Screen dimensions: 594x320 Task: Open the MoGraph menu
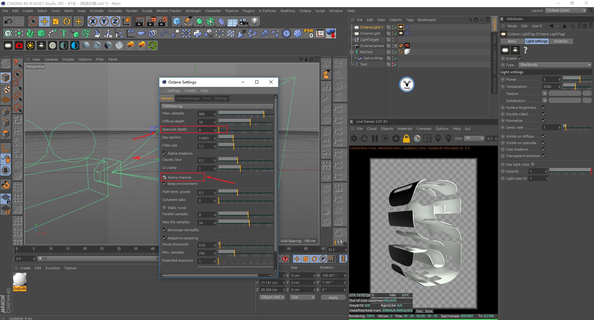[x=193, y=11]
